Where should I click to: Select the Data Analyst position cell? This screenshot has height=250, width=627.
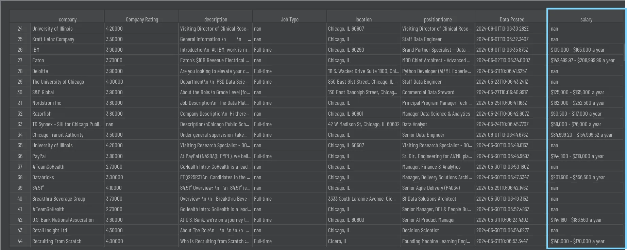tap(438, 124)
